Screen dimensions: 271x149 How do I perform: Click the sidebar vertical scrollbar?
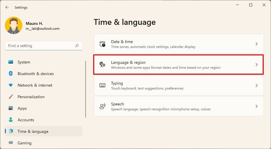coord(86,89)
